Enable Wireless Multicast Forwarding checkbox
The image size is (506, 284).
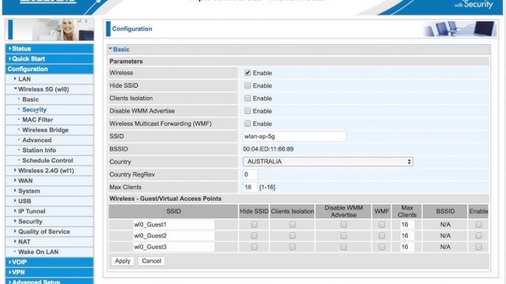[248, 123]
